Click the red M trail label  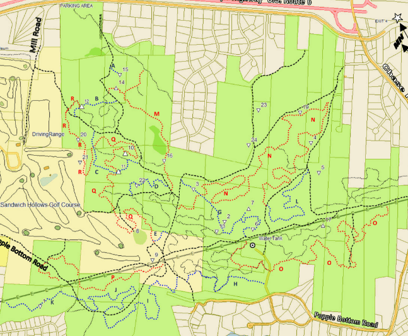pyautogui.click(x=156, y=113)
